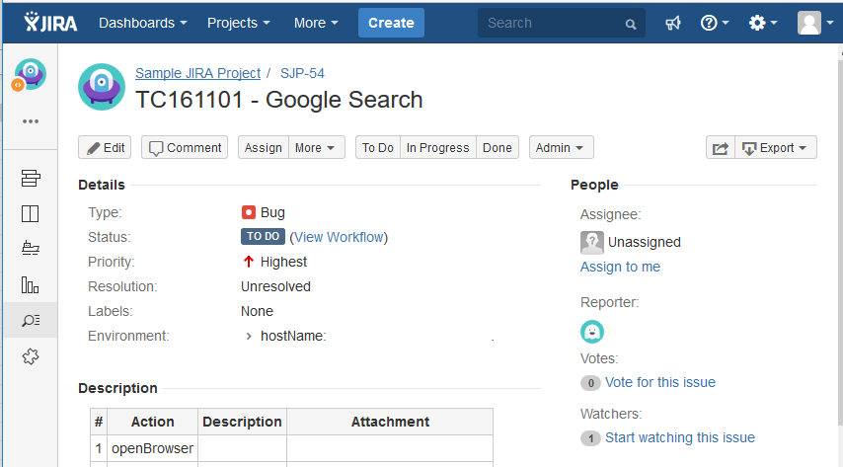Image resolution: width=843 pixels, height=467 pixels.
Task: Click the Attachment column header
Action: (x=390, y=422)
